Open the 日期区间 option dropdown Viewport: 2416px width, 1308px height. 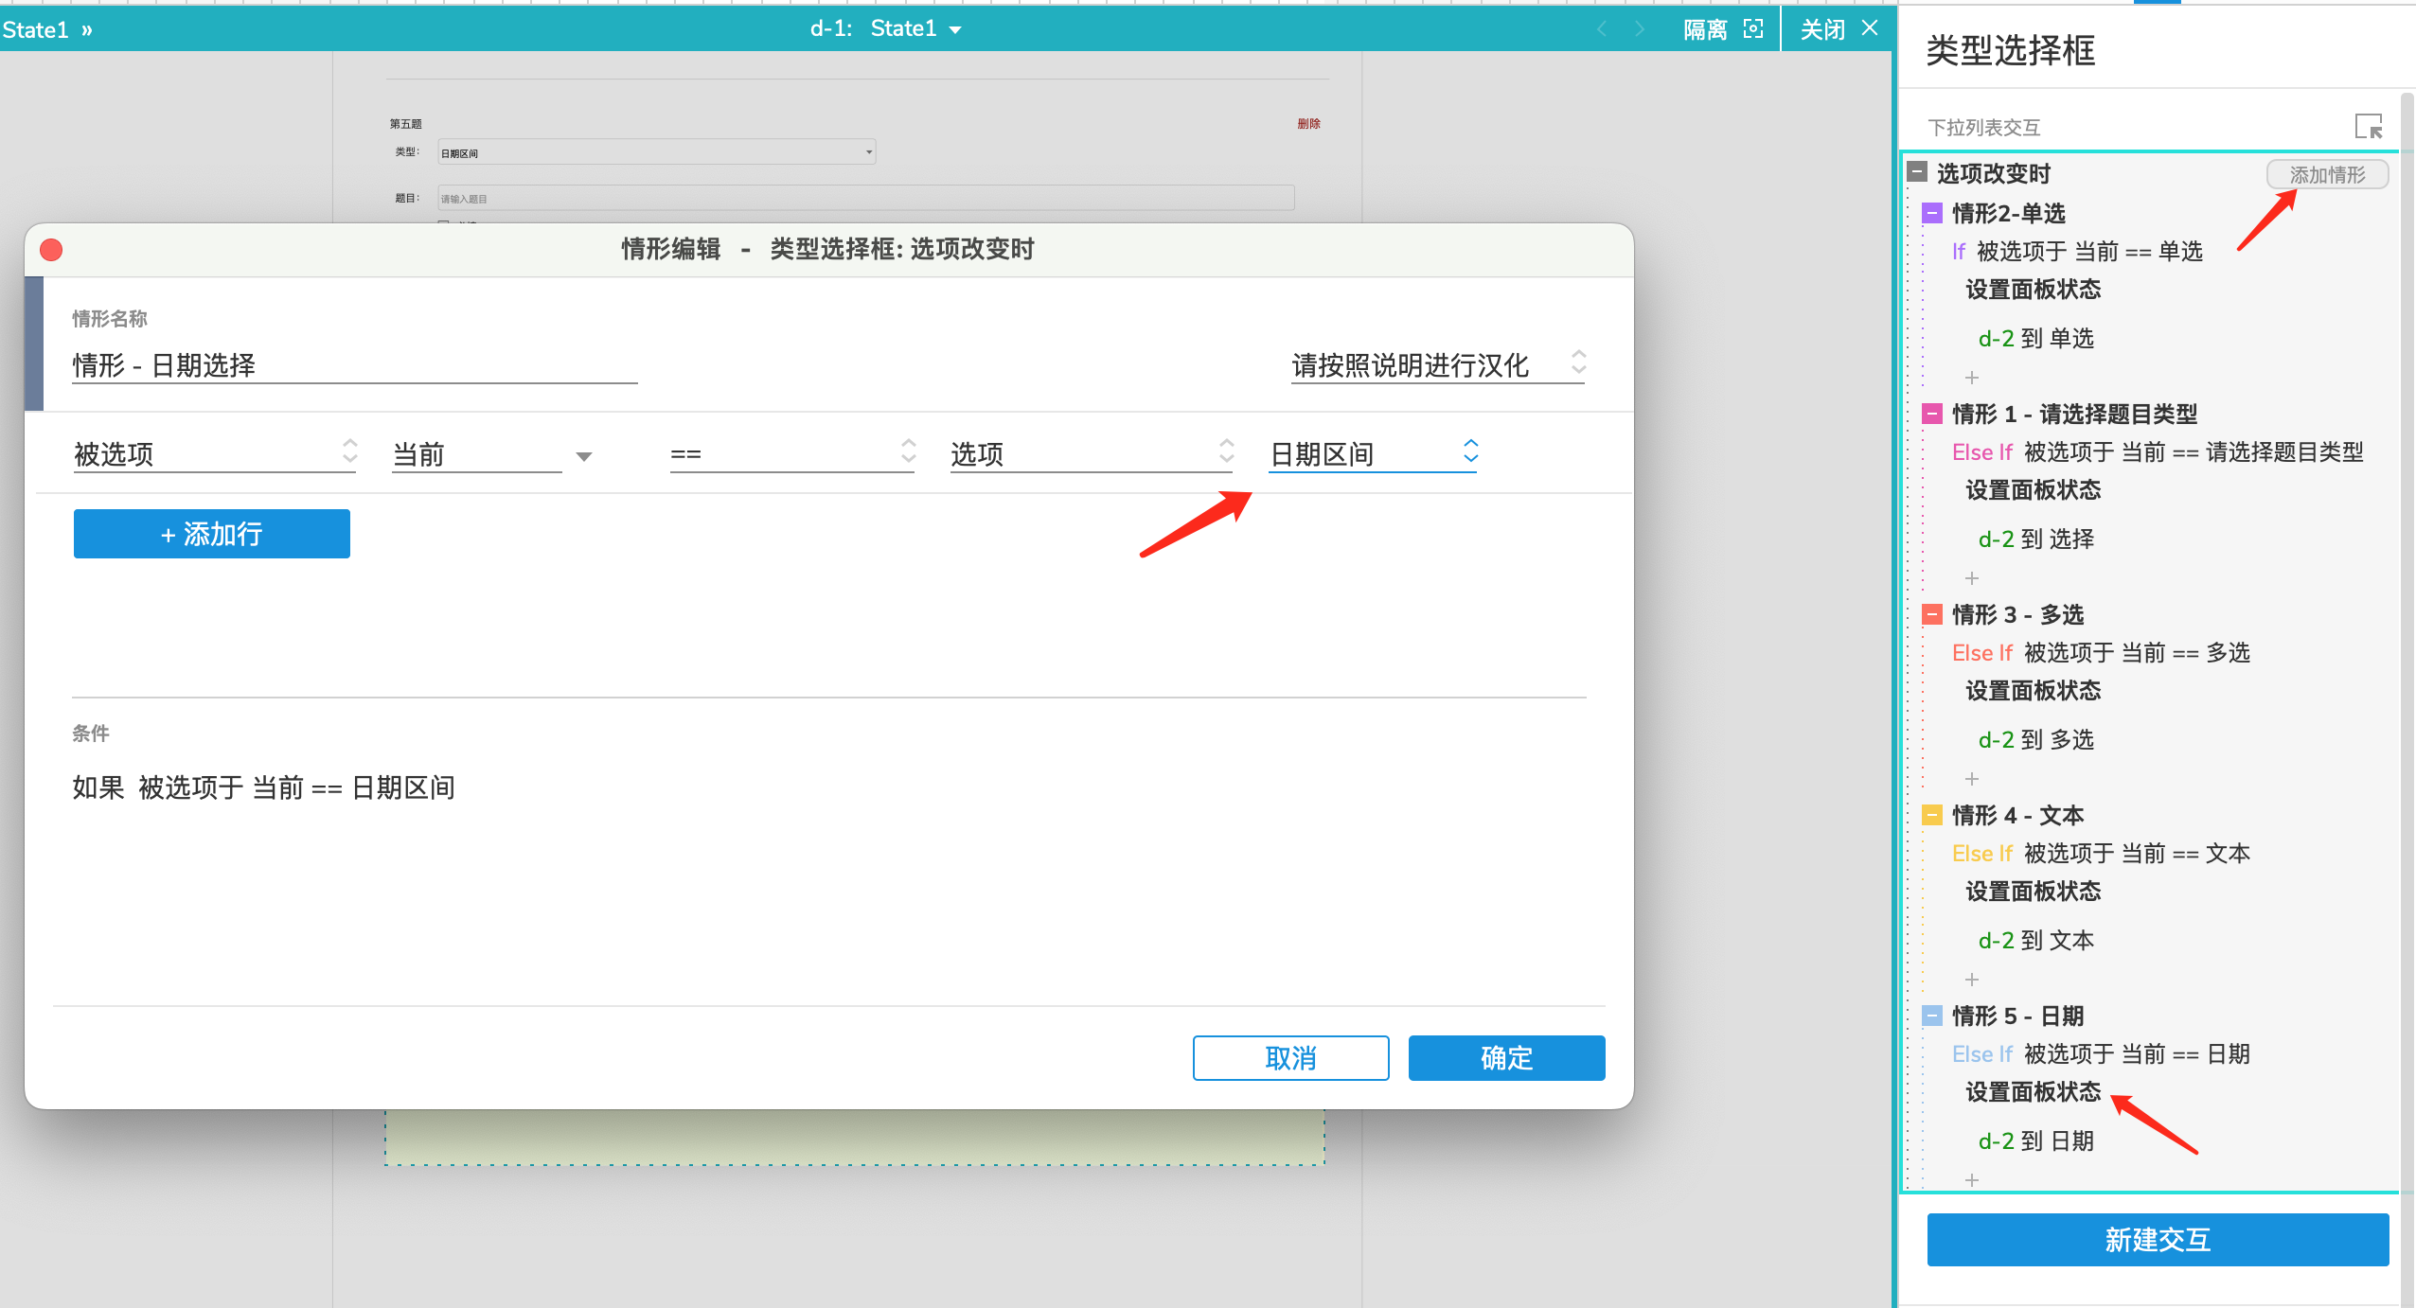[x=1373, y=454]
